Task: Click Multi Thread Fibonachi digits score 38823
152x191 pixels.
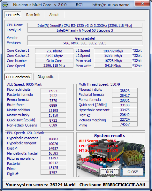Action: [x=125, y=90]
